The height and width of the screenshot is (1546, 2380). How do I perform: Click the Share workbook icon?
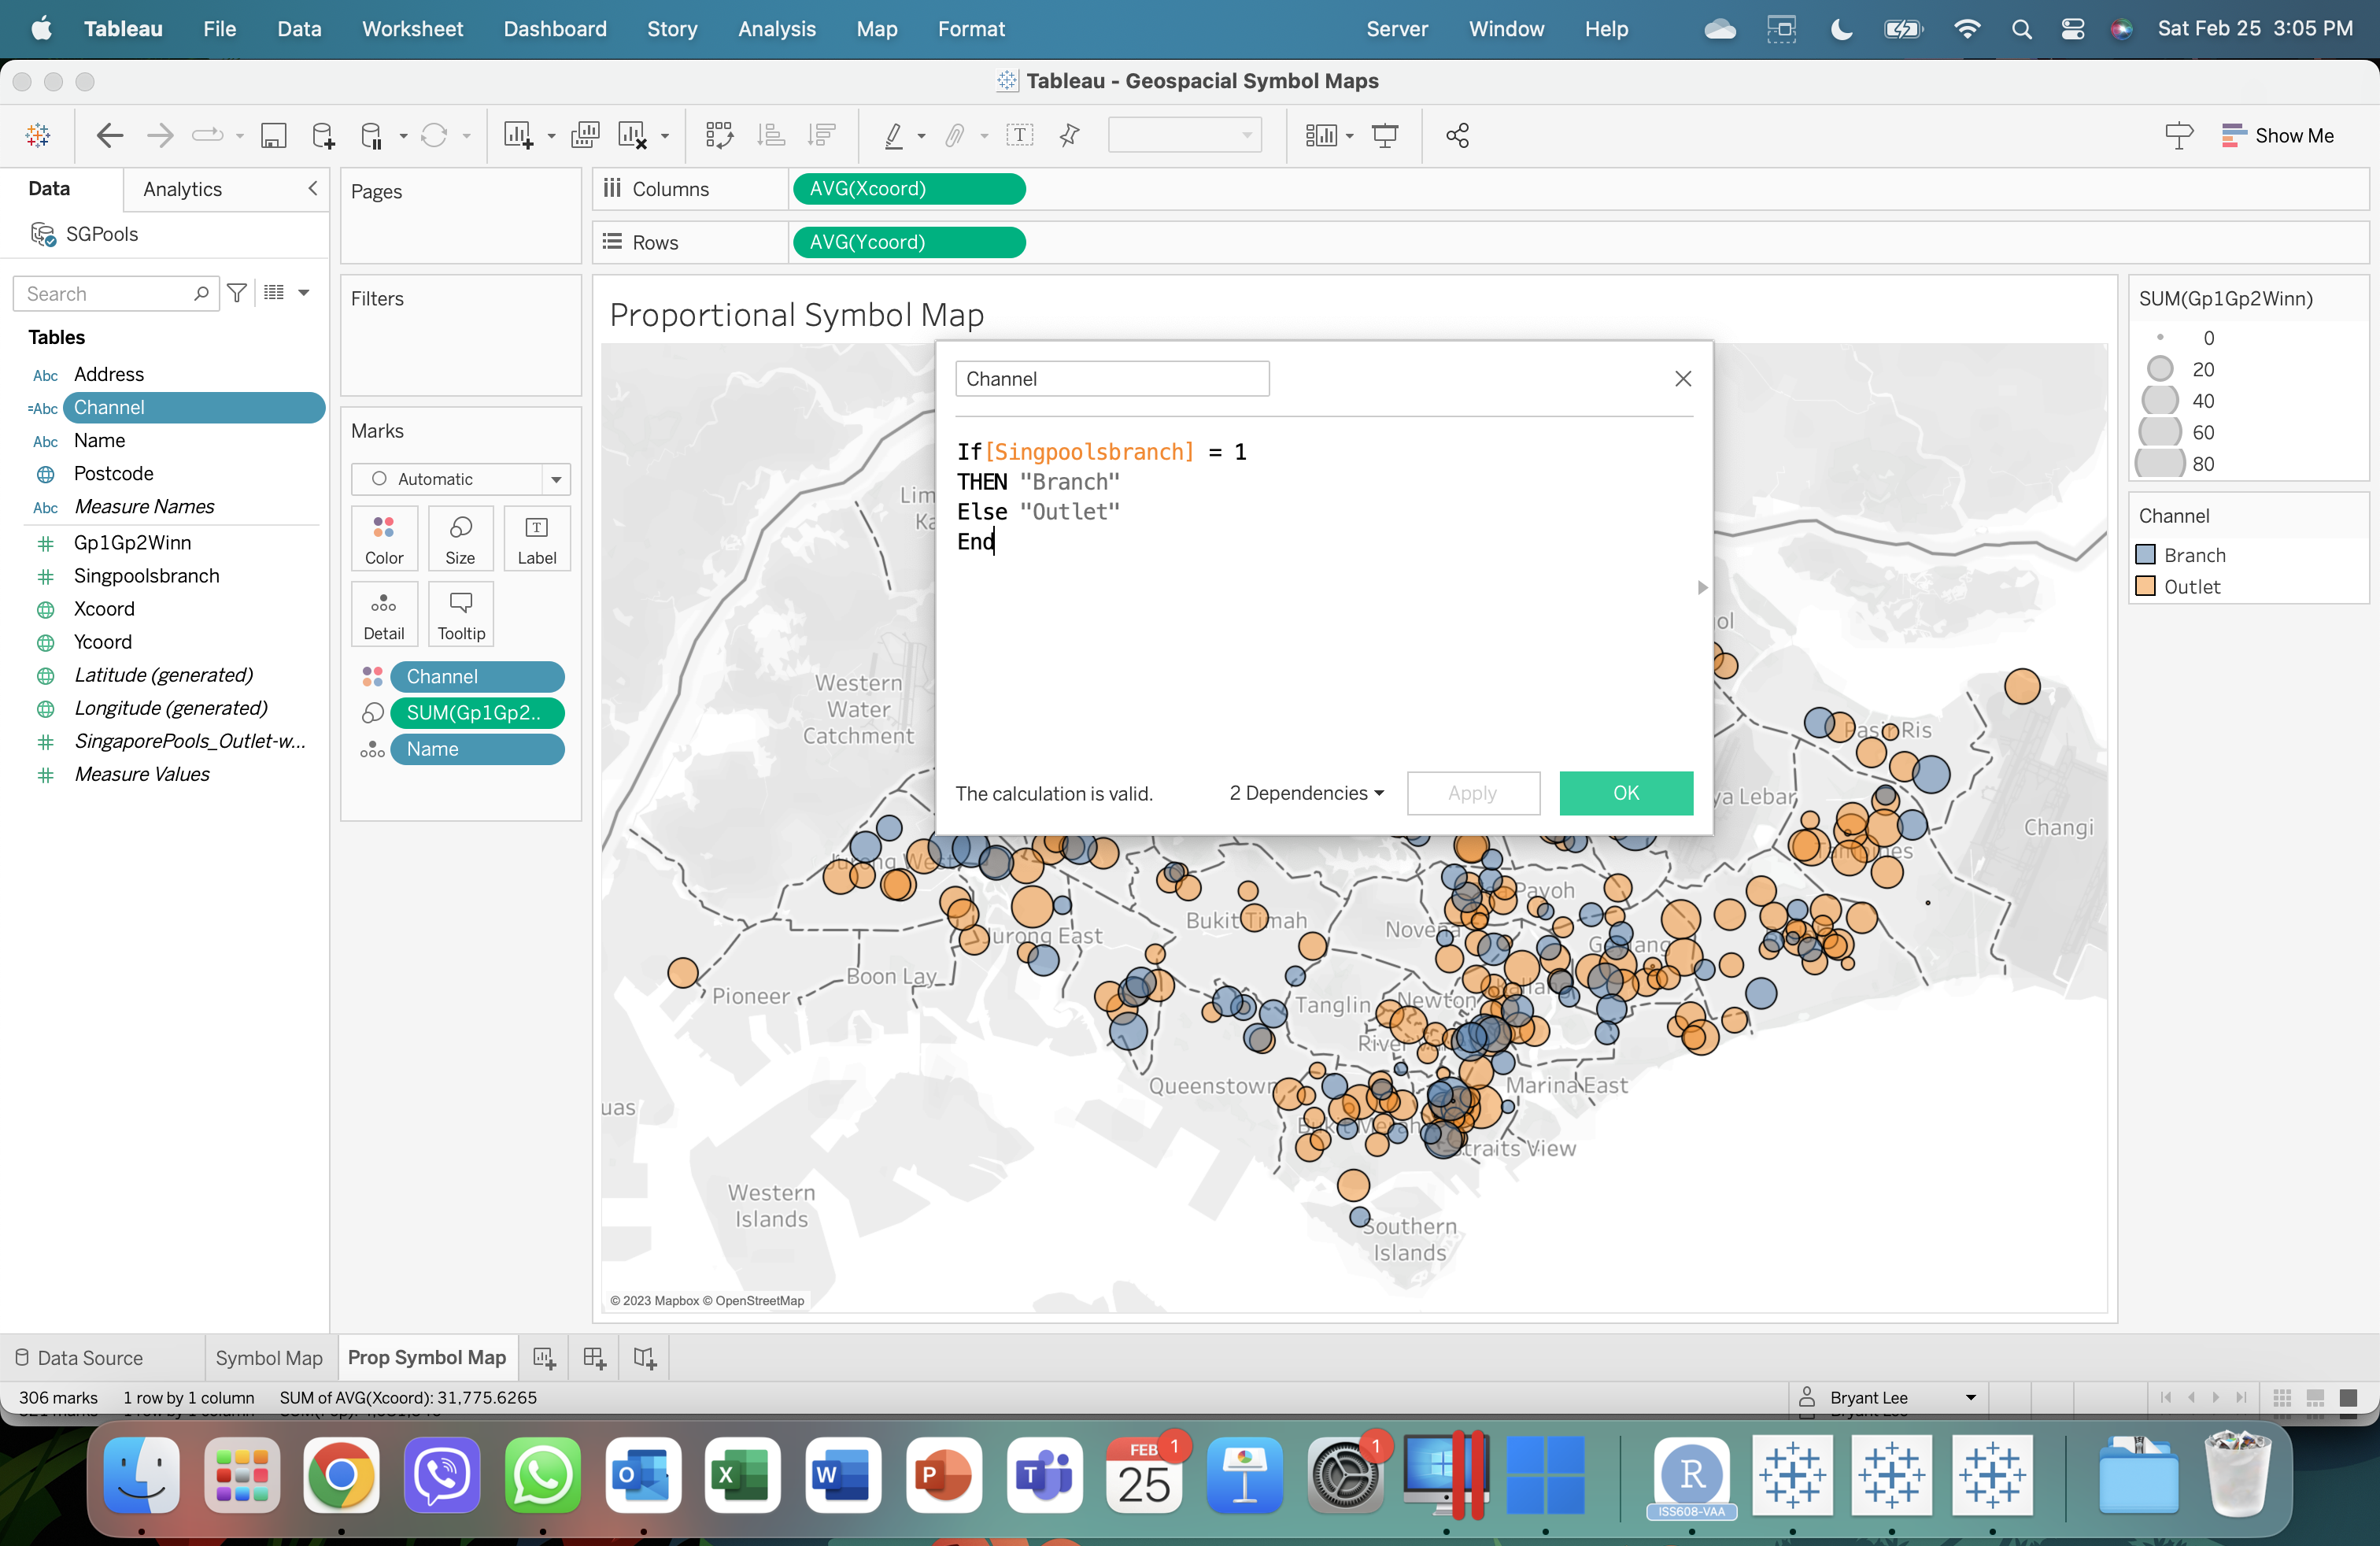tap(1457, 135)
